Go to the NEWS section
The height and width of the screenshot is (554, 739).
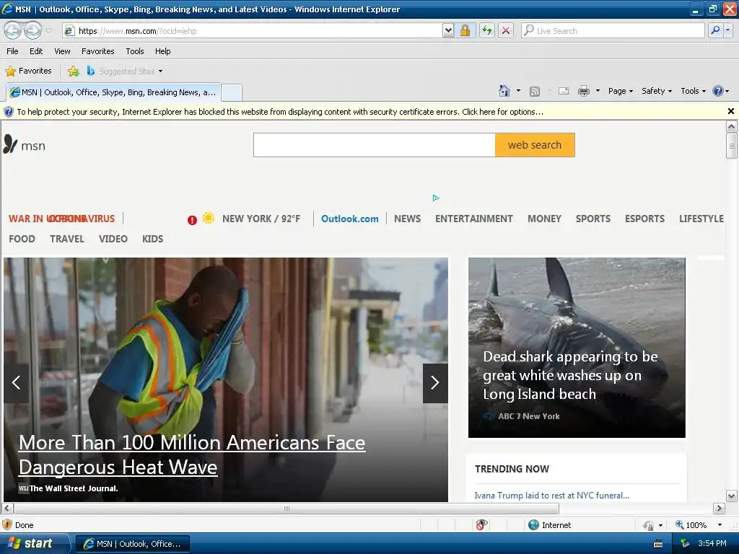[x=408, y=219]
